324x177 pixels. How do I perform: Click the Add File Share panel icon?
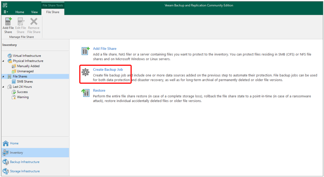pyautogui.click(x=86, y=51)
